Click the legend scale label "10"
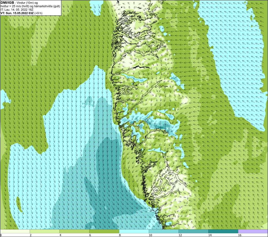 coord(150,235)
